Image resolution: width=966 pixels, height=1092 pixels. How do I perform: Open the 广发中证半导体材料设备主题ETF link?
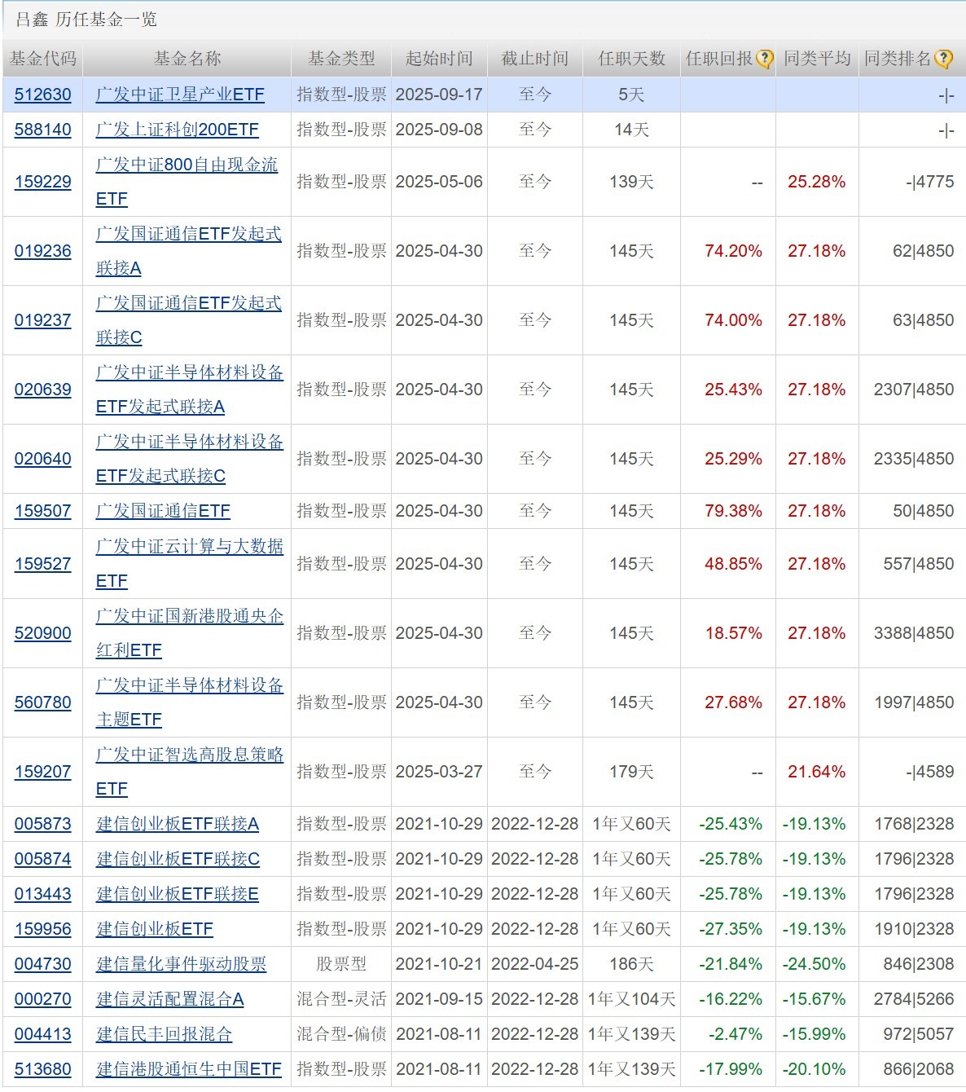tap(190, 702)
